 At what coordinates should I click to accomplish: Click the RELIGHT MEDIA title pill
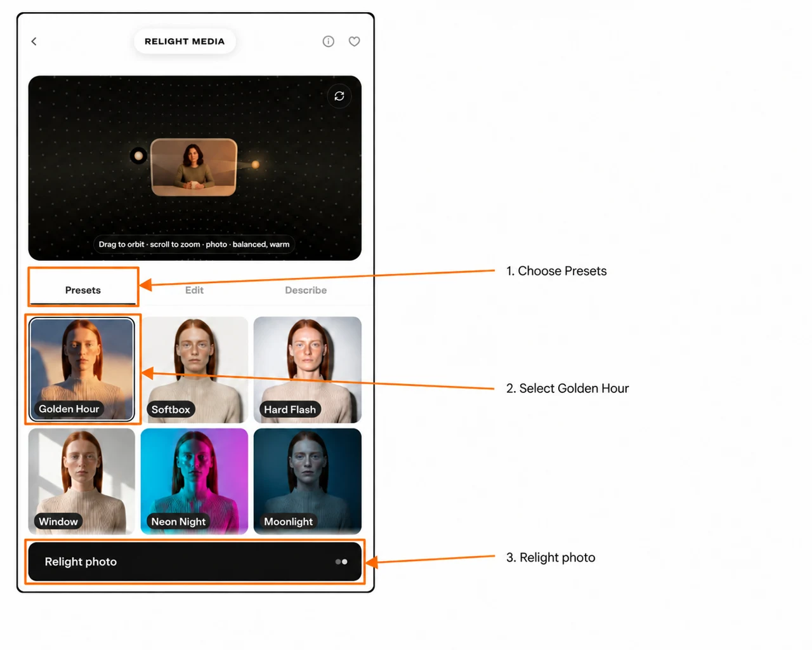185,41
